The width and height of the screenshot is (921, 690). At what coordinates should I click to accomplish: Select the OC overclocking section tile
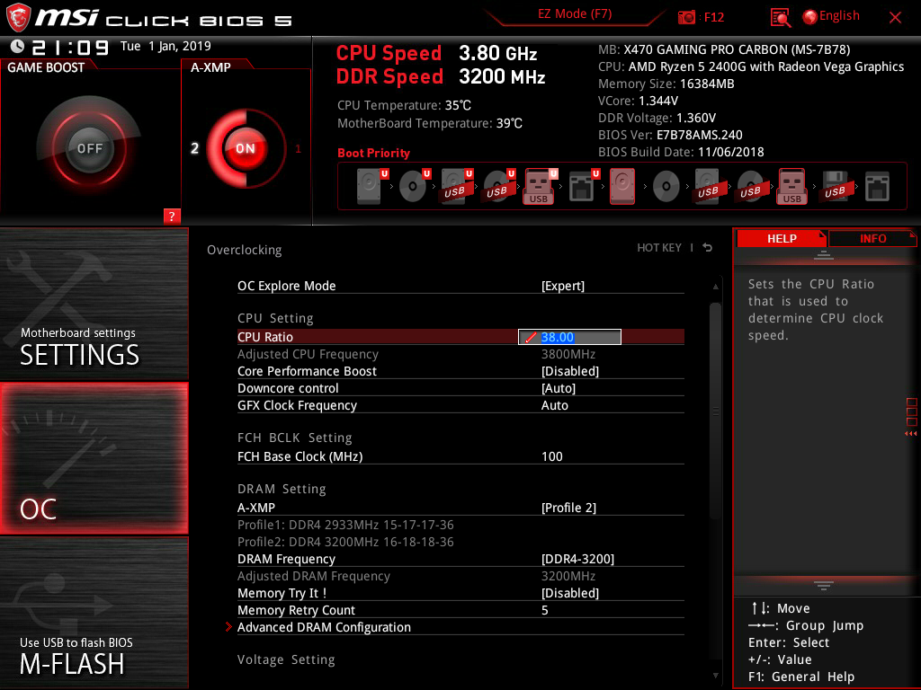94,459
